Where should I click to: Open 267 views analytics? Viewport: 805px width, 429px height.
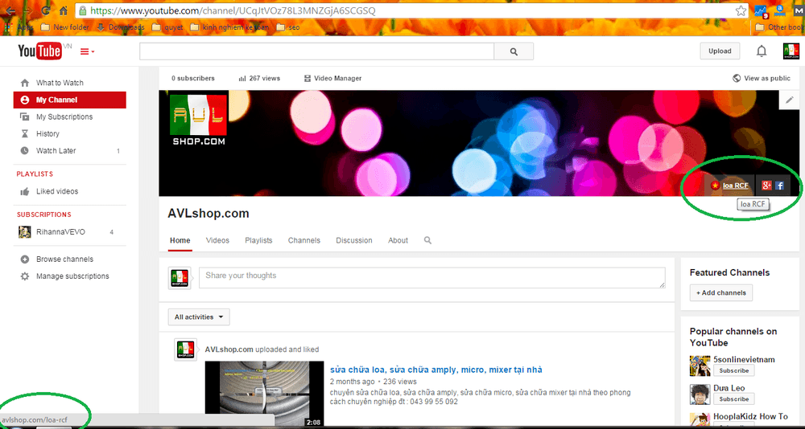[259, 79]
